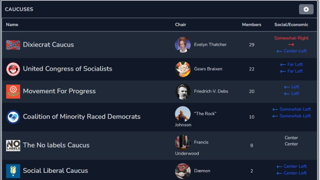Screen dimensions: 320x180
Task: Open the Movement For Progress caucus
Action: pos(59,91)
